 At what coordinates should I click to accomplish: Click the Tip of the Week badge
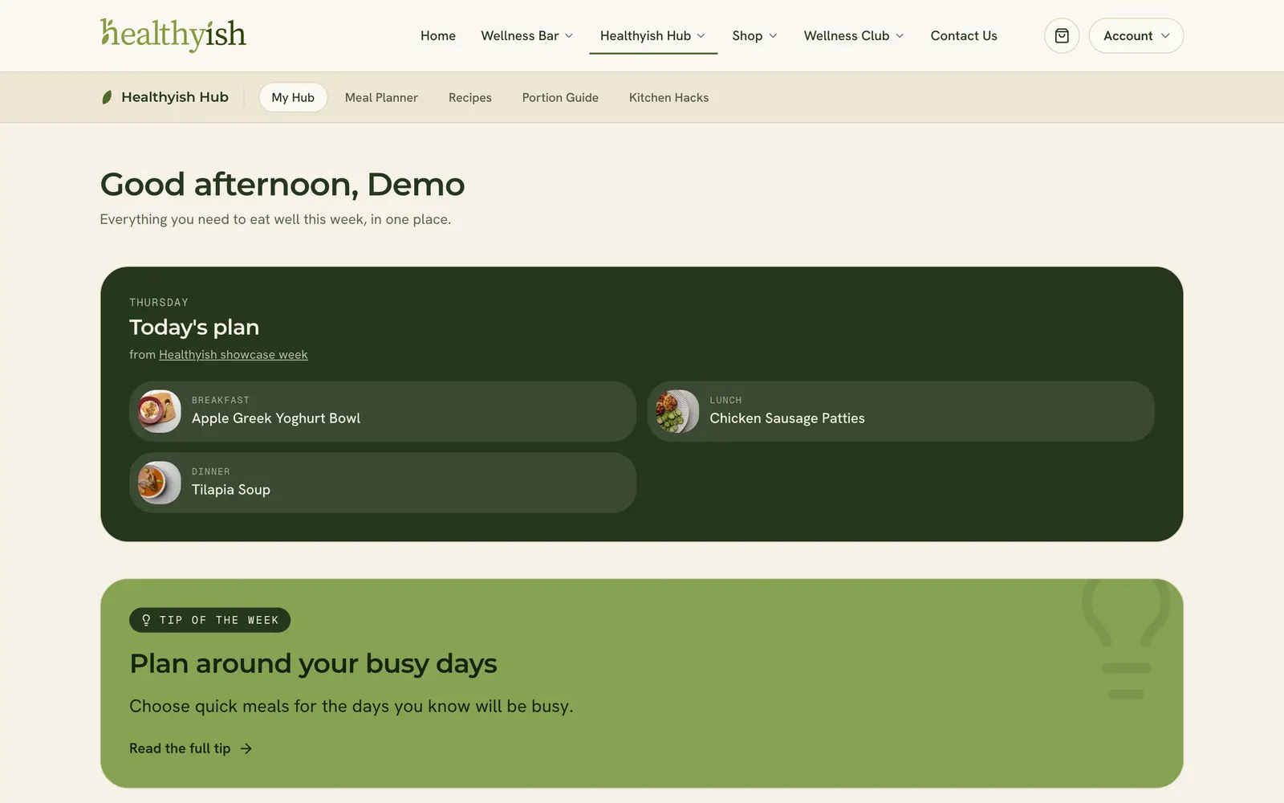pyautogui.click(x=209, y=620)
